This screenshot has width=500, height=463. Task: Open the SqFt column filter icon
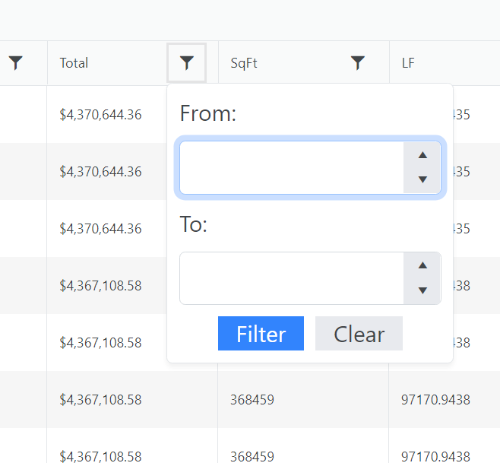click(x=358, y=63)
